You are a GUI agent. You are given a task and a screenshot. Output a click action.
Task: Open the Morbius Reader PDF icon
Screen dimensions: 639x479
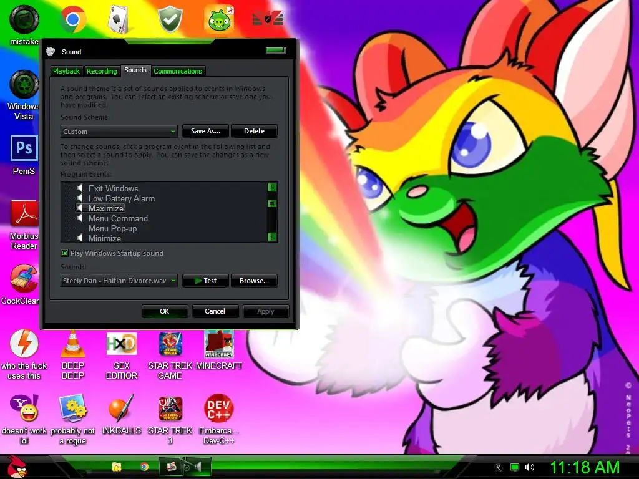pos(24,225)
